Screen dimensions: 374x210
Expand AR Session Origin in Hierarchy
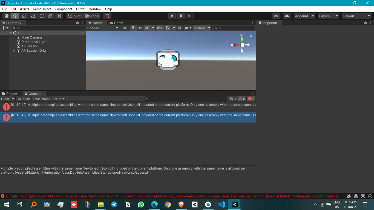(14, 51)
